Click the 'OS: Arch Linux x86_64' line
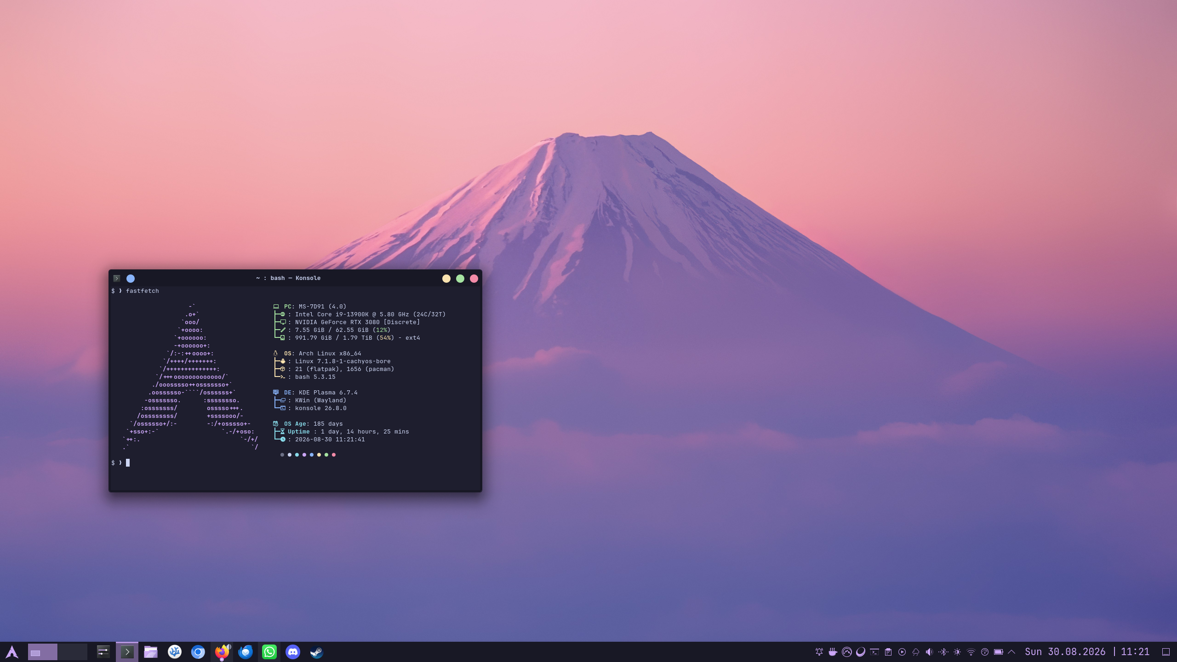 tap(317, 354)
